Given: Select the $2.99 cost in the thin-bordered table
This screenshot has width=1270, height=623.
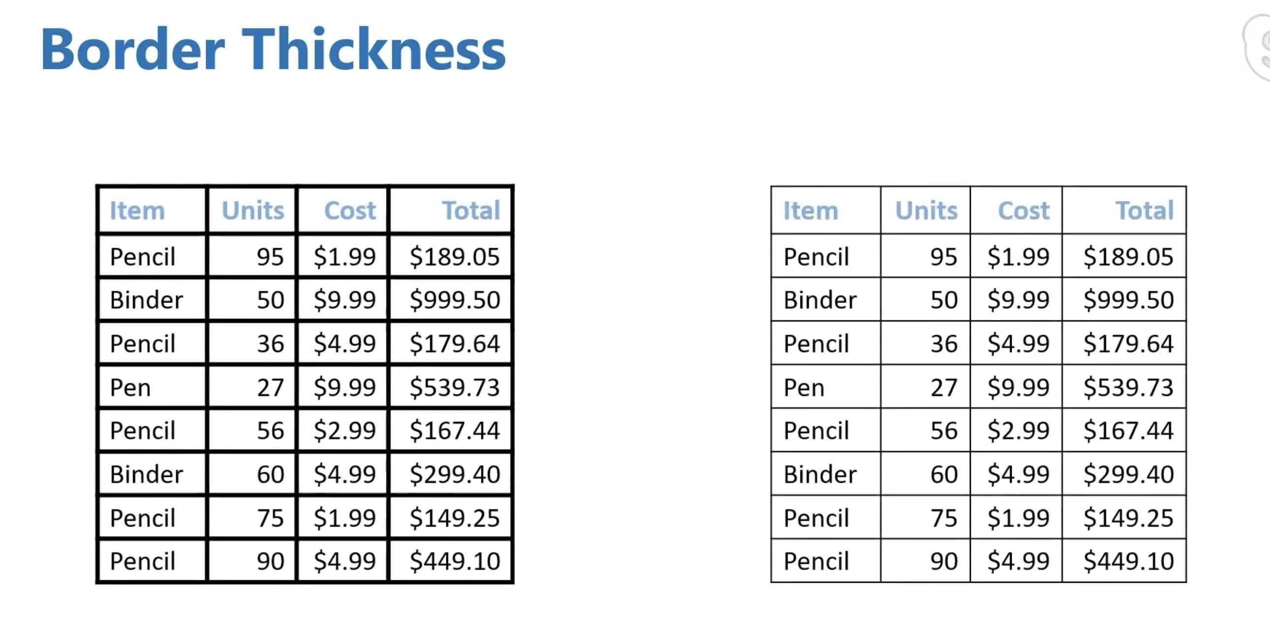Looking at the screenshot, I should pos(1018,431).
